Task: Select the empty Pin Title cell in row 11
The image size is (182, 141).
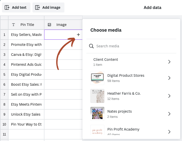Action: pyautogui.click(x=26, y=134)
